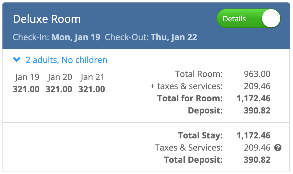Screen dimensions: 293x174
Task: Click the room Deposit amount 390.82
Action: point(257,110)
